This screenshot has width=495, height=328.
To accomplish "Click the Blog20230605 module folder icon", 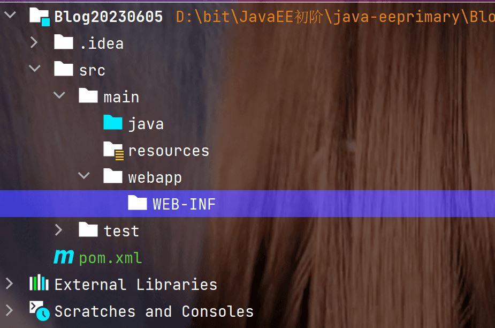I will point(39,16).
